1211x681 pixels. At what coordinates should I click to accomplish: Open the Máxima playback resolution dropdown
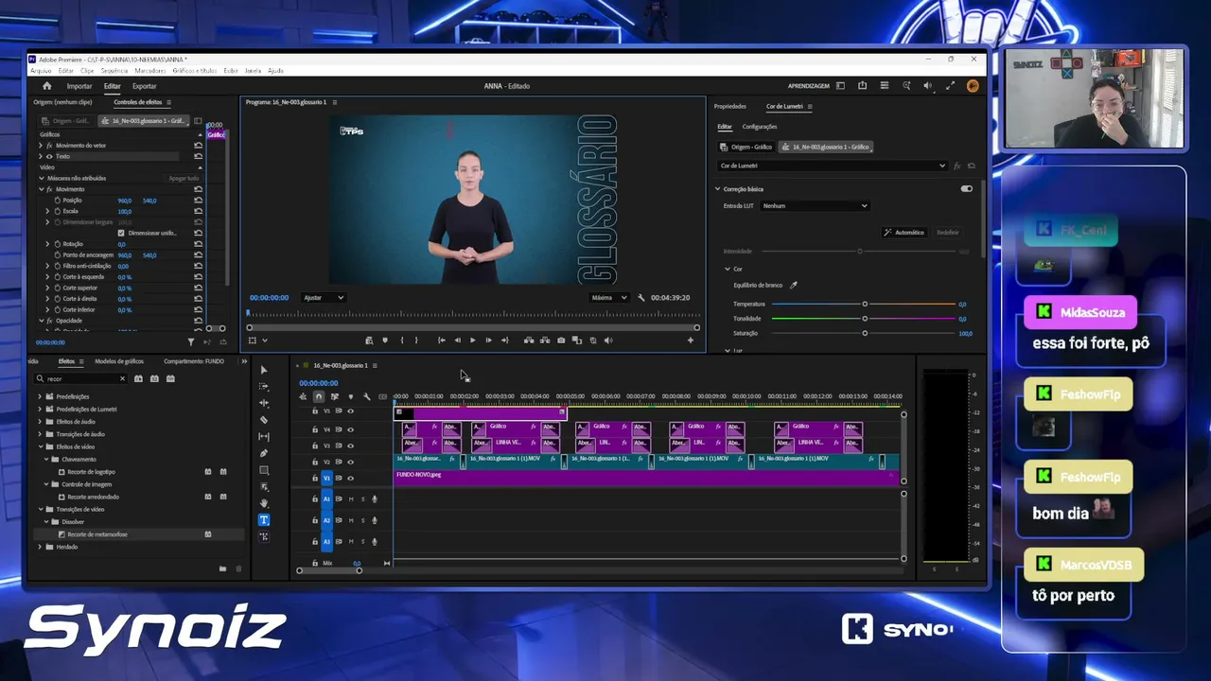pos(609,298)
